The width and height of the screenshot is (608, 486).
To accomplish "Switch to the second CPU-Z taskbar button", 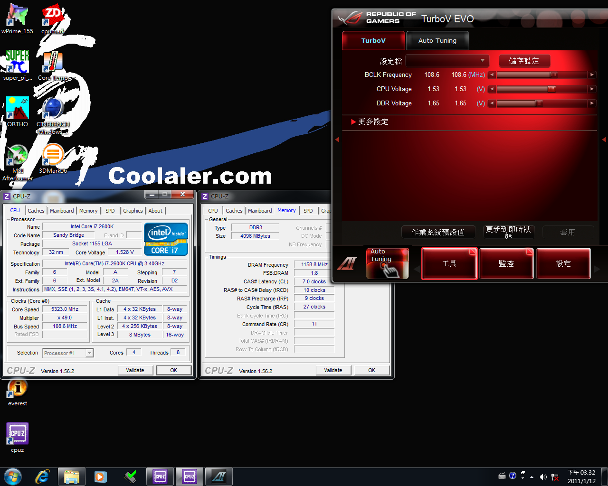I will 190,477.
